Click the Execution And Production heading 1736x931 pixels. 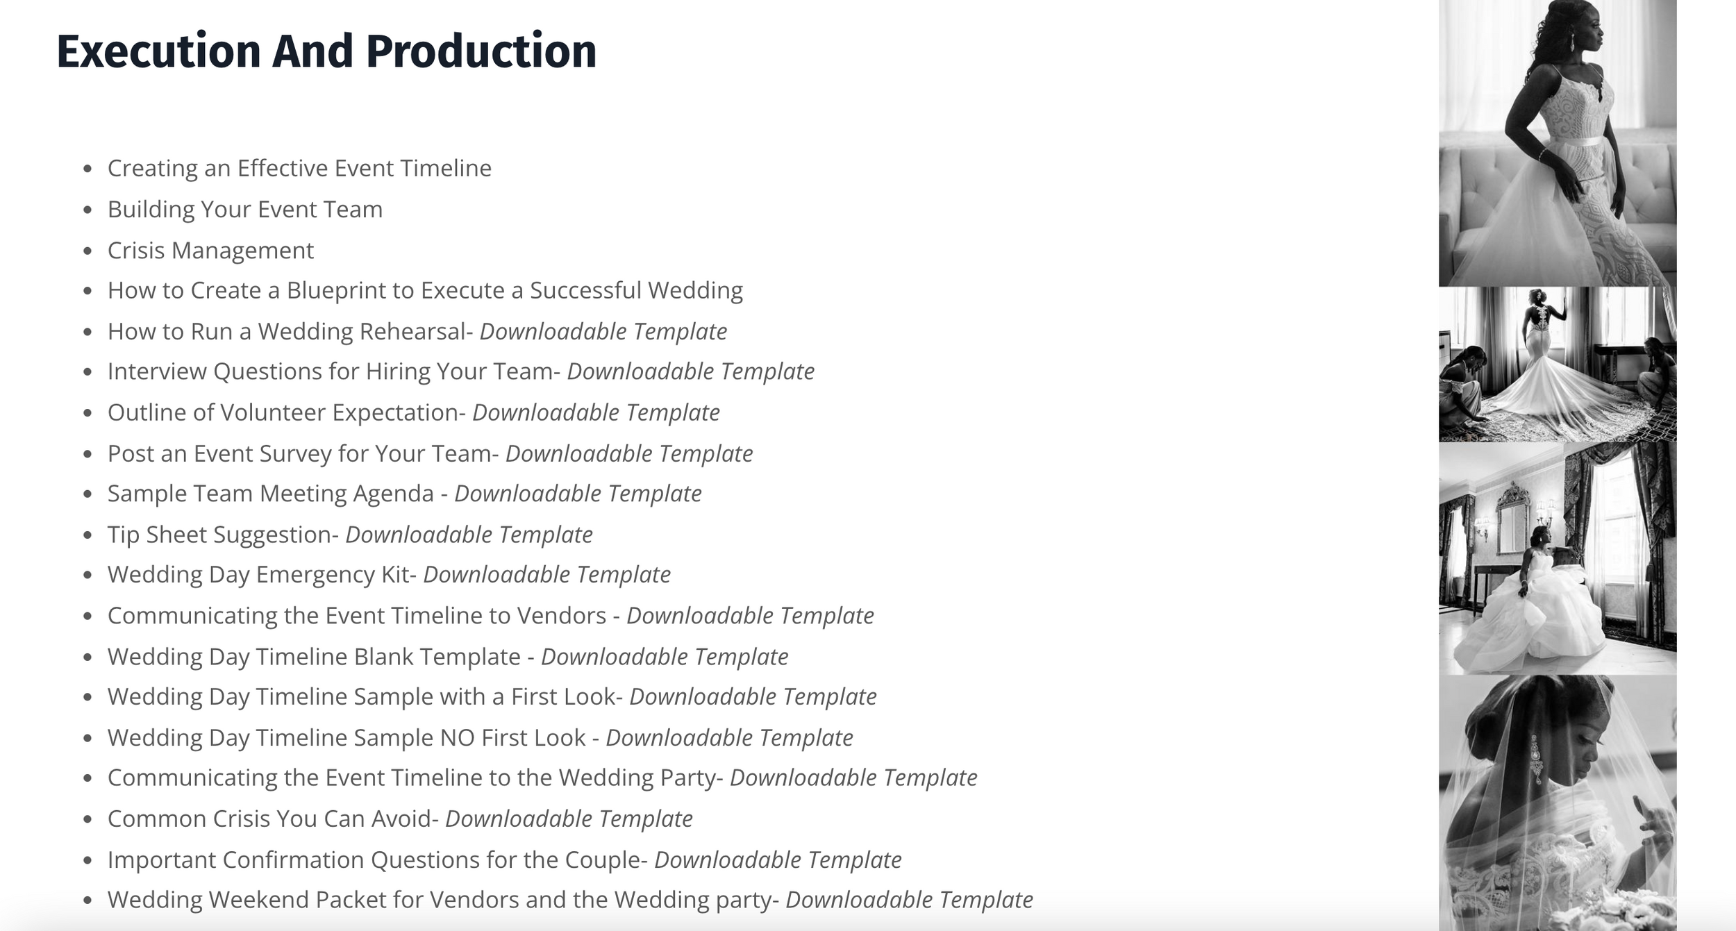(326, 51)
